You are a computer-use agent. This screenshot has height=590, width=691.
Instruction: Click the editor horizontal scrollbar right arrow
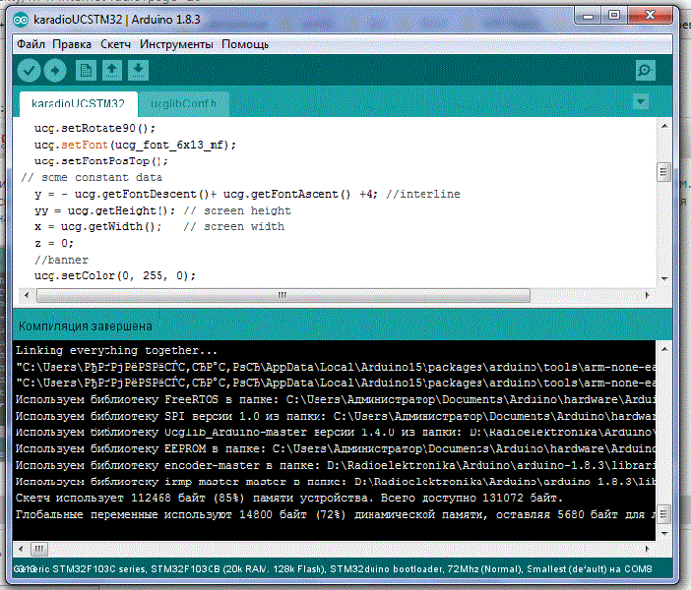point(647,295)
